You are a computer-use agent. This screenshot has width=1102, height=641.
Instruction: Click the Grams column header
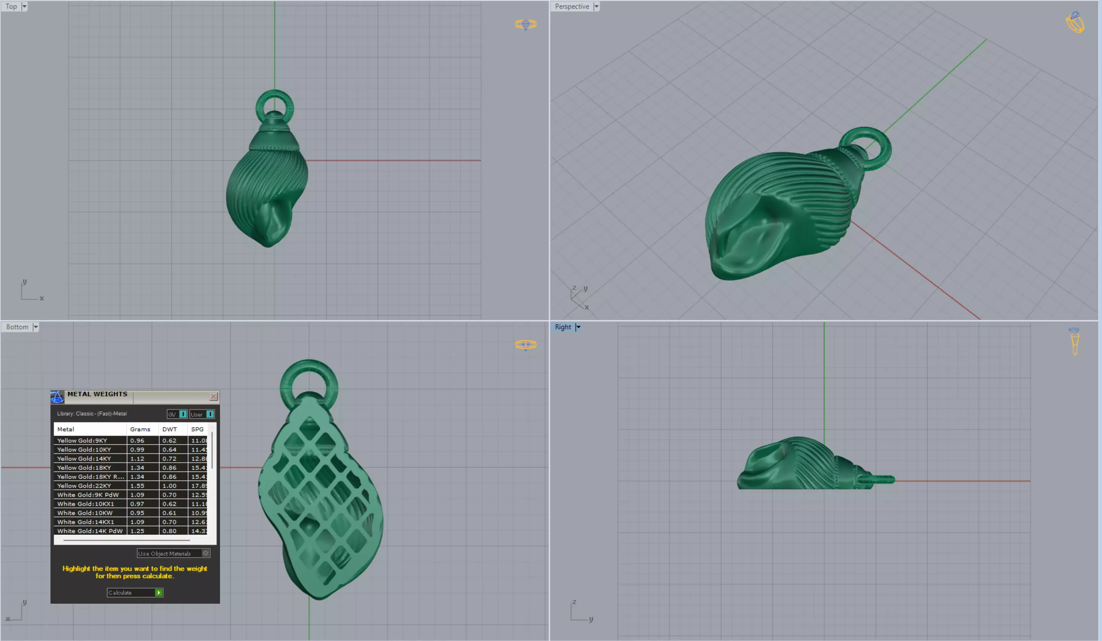142,429
